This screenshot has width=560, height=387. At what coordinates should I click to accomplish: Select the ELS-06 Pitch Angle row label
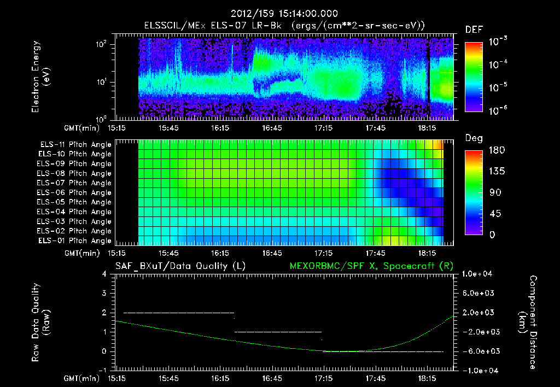pos(74,193)
